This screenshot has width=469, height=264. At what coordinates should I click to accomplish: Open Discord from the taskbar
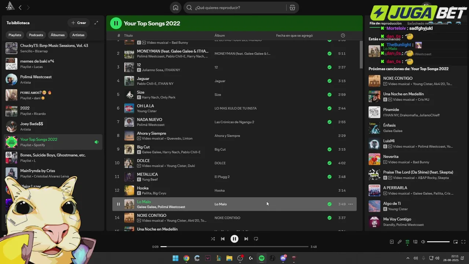pyautogui.click(x=283, y=258)
